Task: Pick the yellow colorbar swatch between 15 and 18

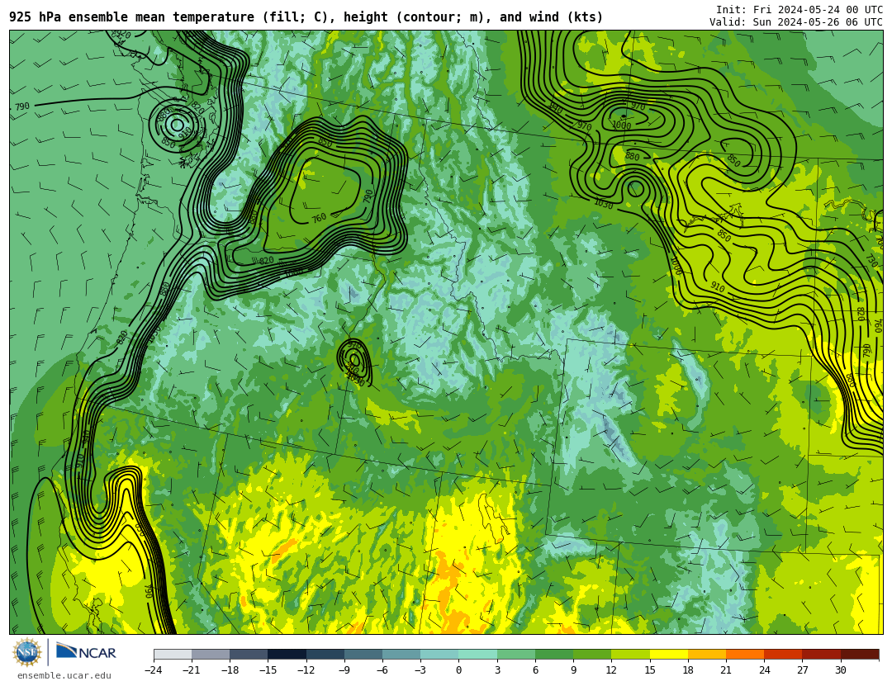Action: click(668, 654)
